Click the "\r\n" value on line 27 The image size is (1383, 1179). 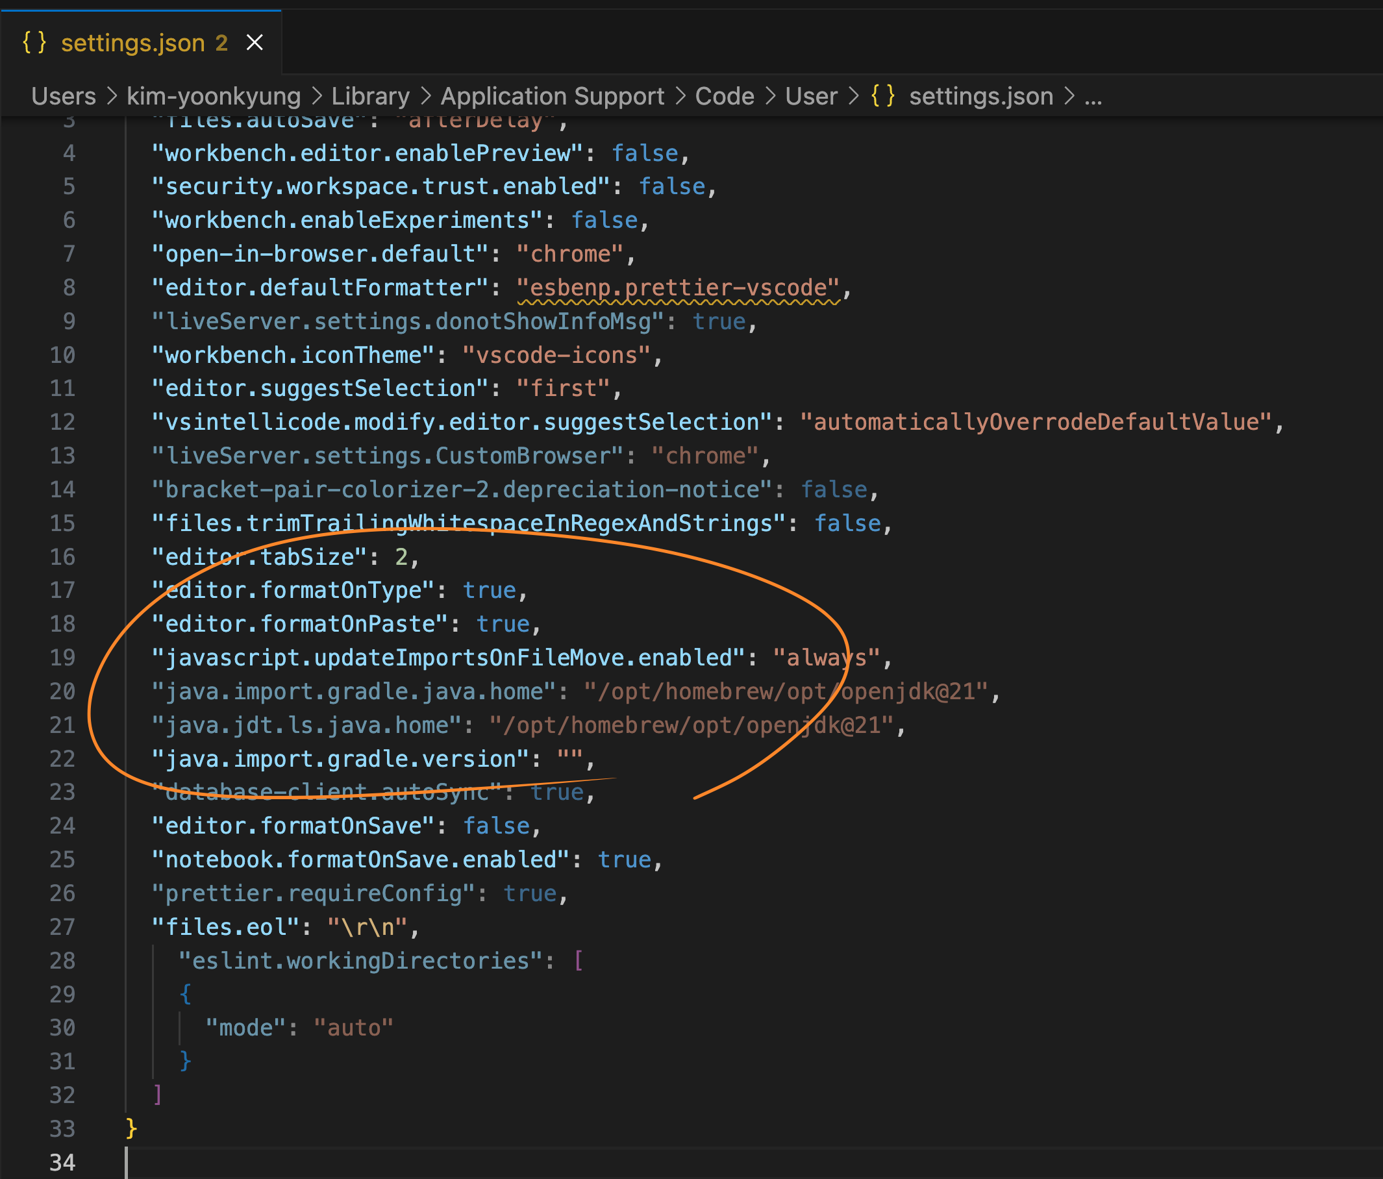coord(368,928)
